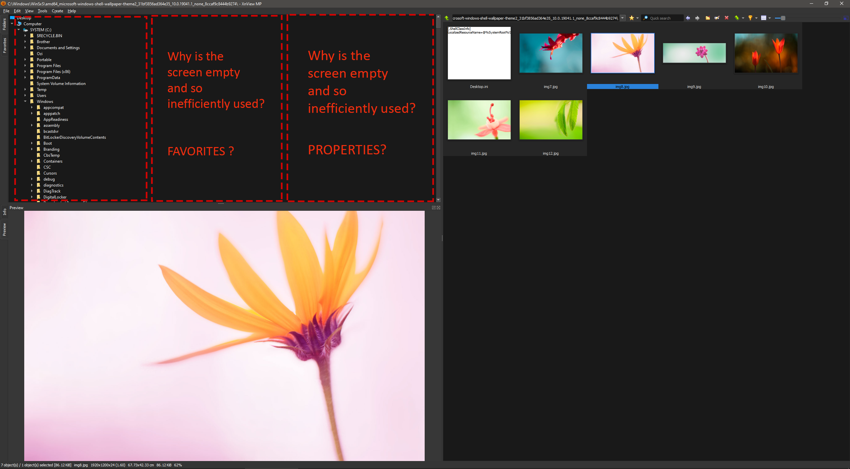Viewport: 850px width, 469px height.
Task: Select the img10.jpg thumbnail
Action: [766, 53]
